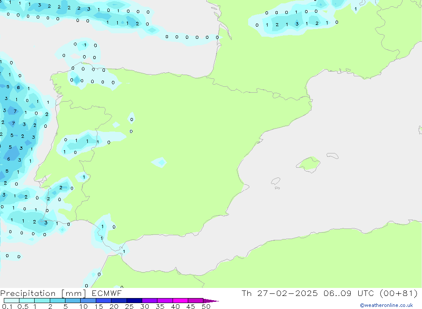The image size is (422, 309).
Task: Select the 40–45 mm magenta legend swatch
Action: [180, 301]
